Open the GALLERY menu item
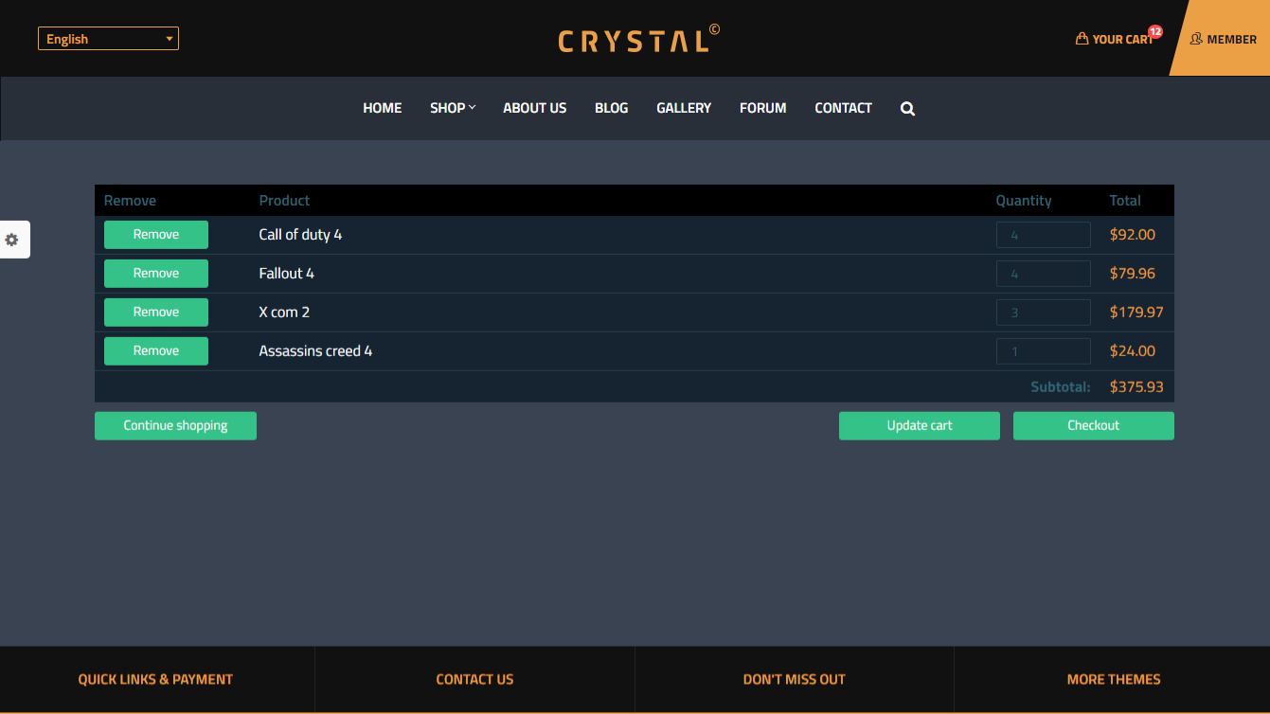Image resolution: width=1270 pixels, height=714 pixels. pos(684,108)
